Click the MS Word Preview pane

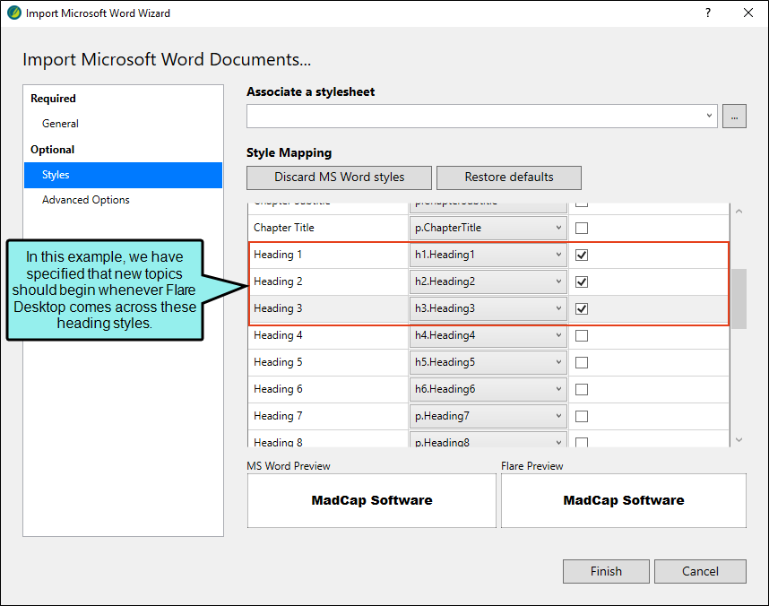pyautogui.click(x=372, y=500)
